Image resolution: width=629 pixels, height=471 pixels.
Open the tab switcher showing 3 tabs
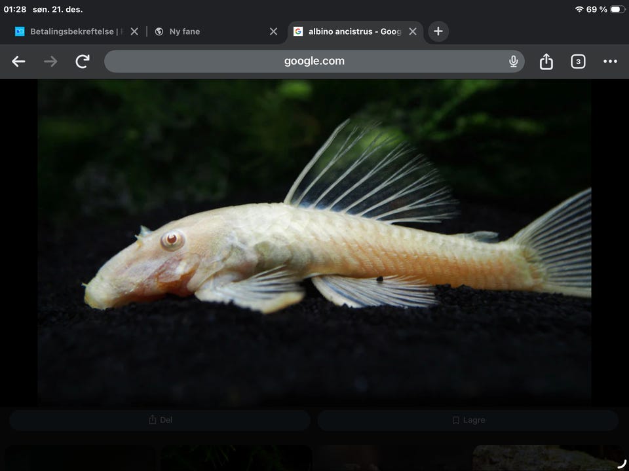[x=578, y=61]
